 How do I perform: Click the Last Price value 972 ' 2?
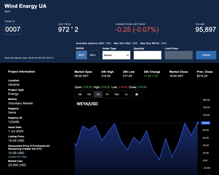68,30
